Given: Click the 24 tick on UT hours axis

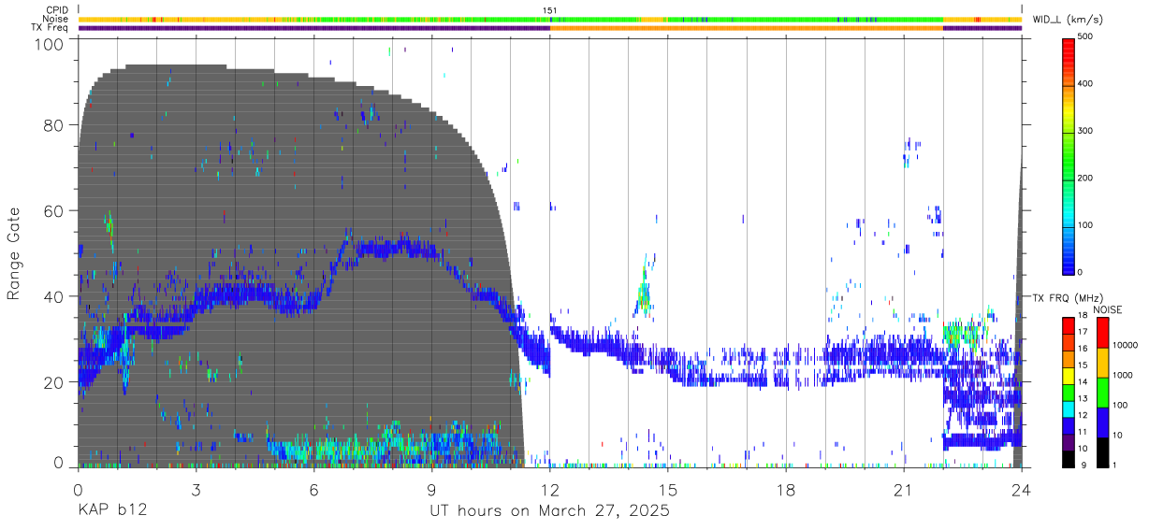Looking at the screenshot, I should pyautogui.click(x=1022, y=490).
